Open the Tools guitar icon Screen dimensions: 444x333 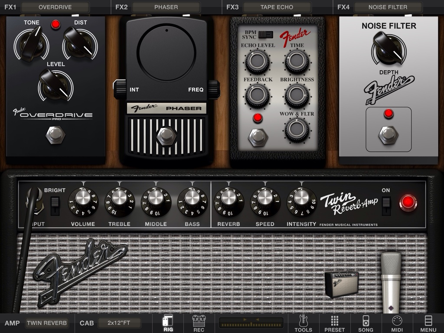tap(303, 323)
